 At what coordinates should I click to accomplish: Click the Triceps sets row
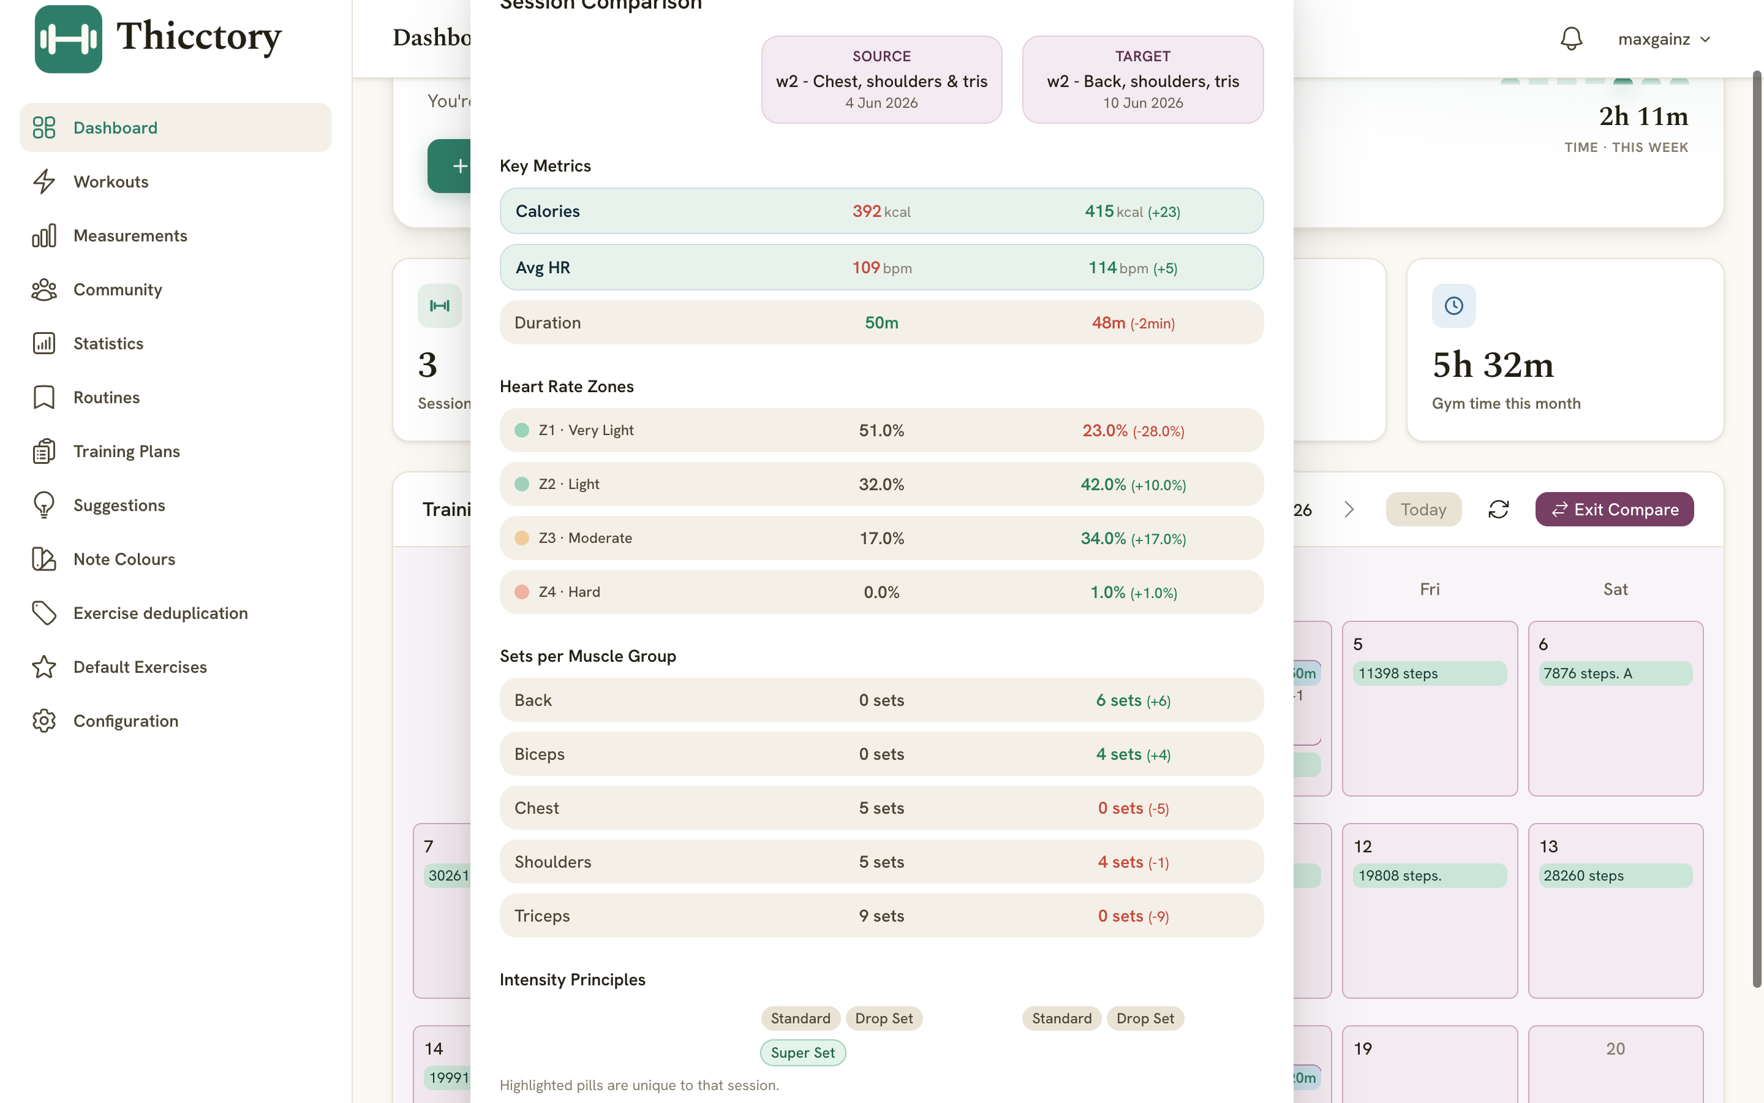[881, 916]
